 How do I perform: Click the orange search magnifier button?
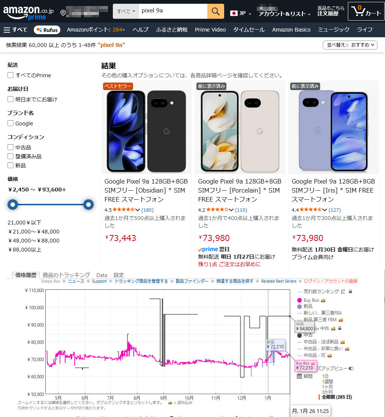pos(216,11)
